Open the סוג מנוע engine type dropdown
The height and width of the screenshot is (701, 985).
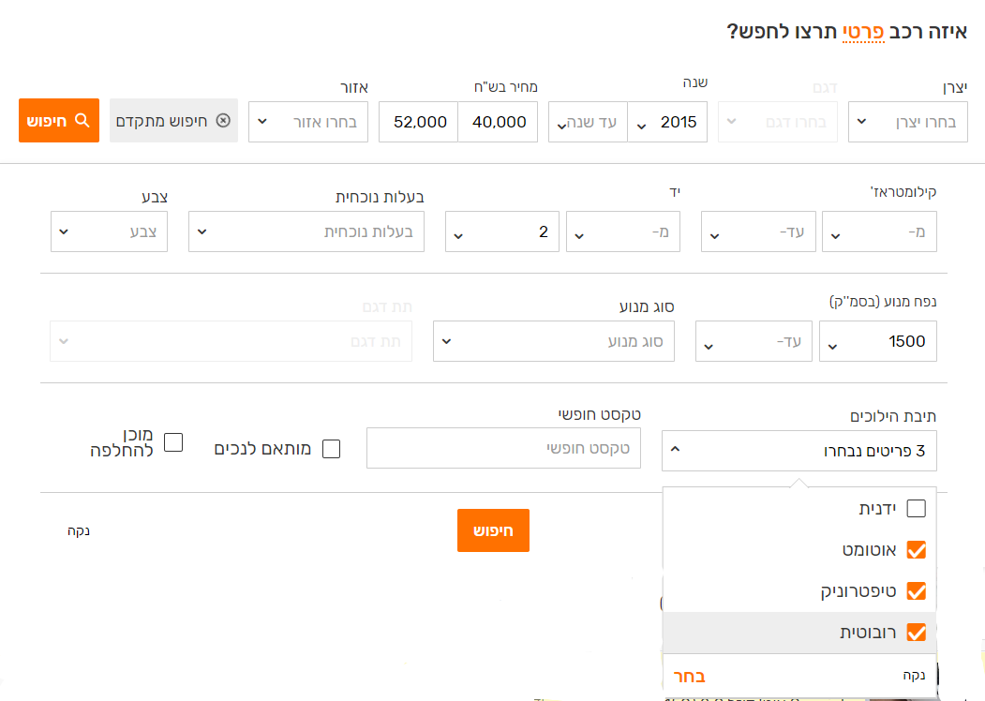(x=554, y=341)
